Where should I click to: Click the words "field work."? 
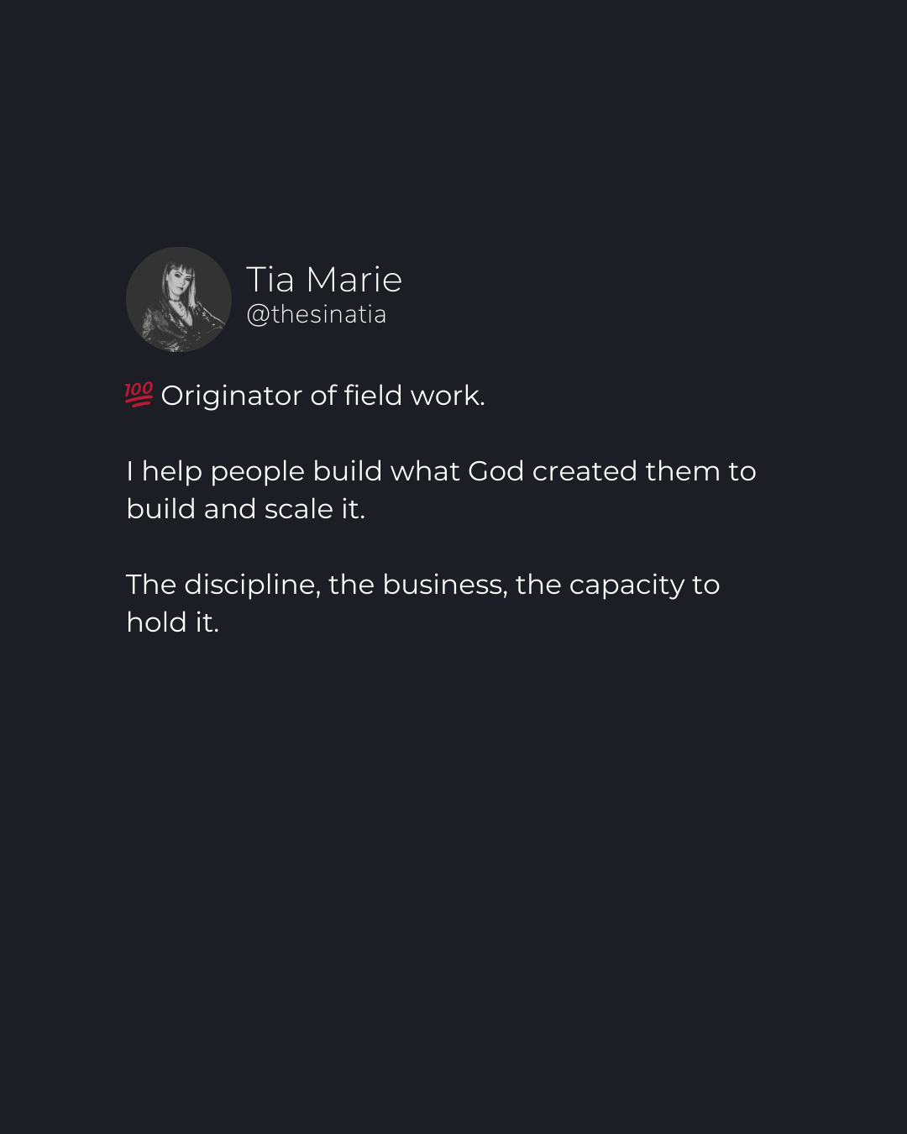(x=414, y=395)
